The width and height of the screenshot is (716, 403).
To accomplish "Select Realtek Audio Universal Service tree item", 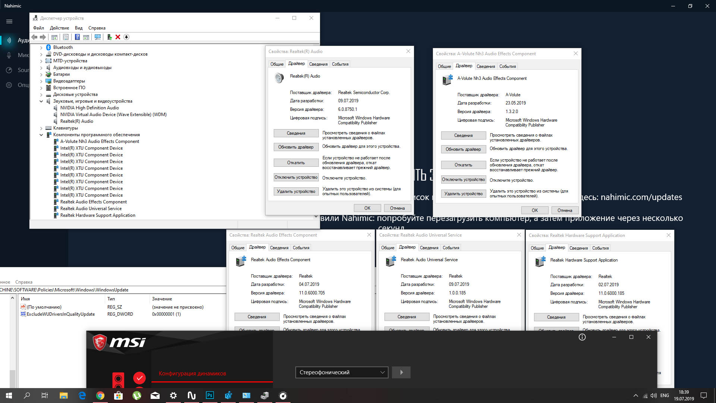I will coord(91,209).
